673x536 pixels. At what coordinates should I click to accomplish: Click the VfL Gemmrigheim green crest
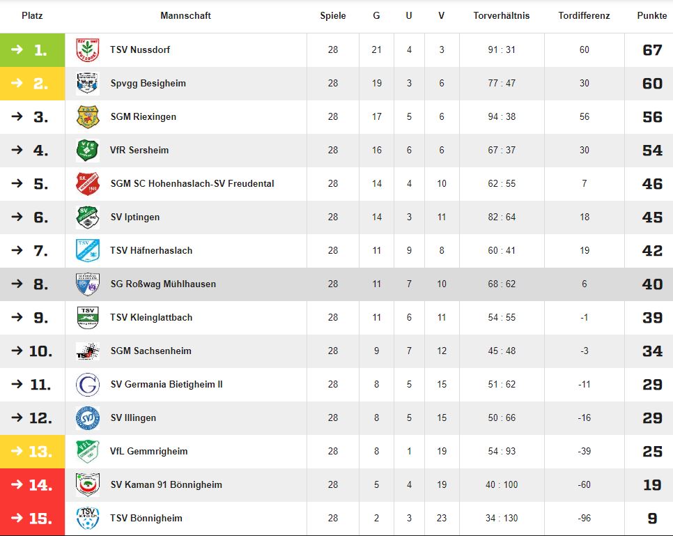88,452
